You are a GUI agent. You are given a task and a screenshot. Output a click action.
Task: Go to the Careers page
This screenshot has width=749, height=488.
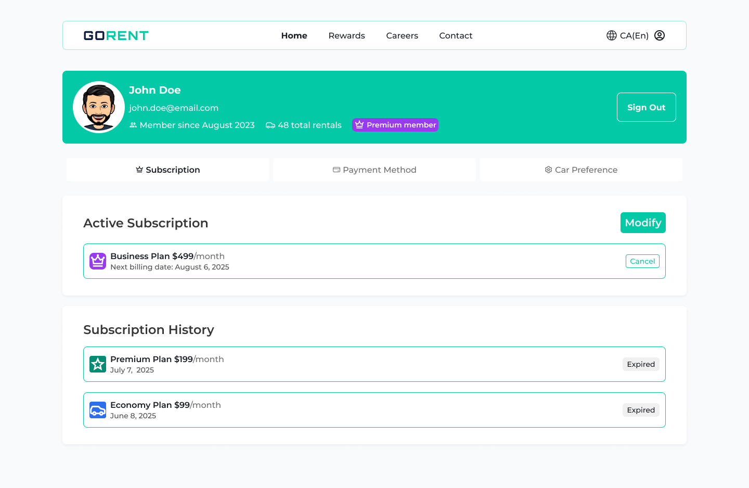pyautogui.click(x=402, y=35)
